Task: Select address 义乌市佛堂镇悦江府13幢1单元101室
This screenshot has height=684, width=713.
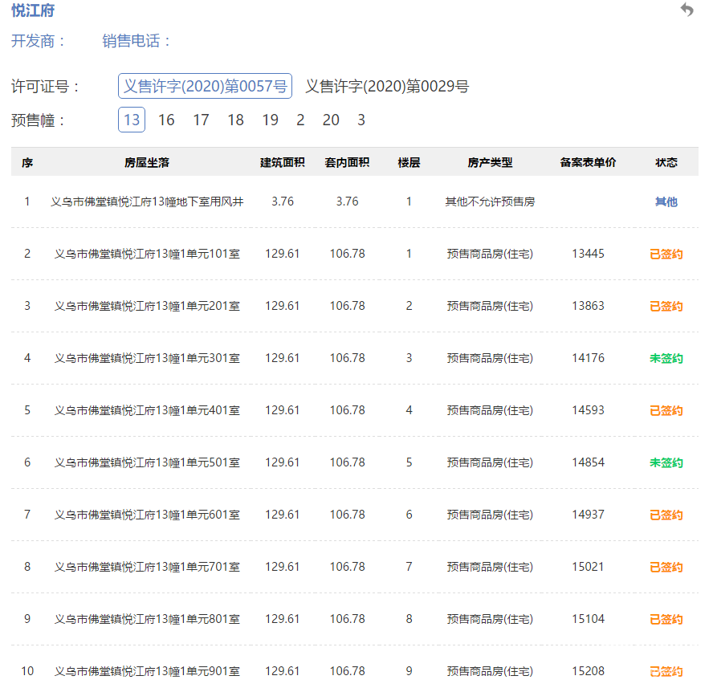Action: (147, 254)
